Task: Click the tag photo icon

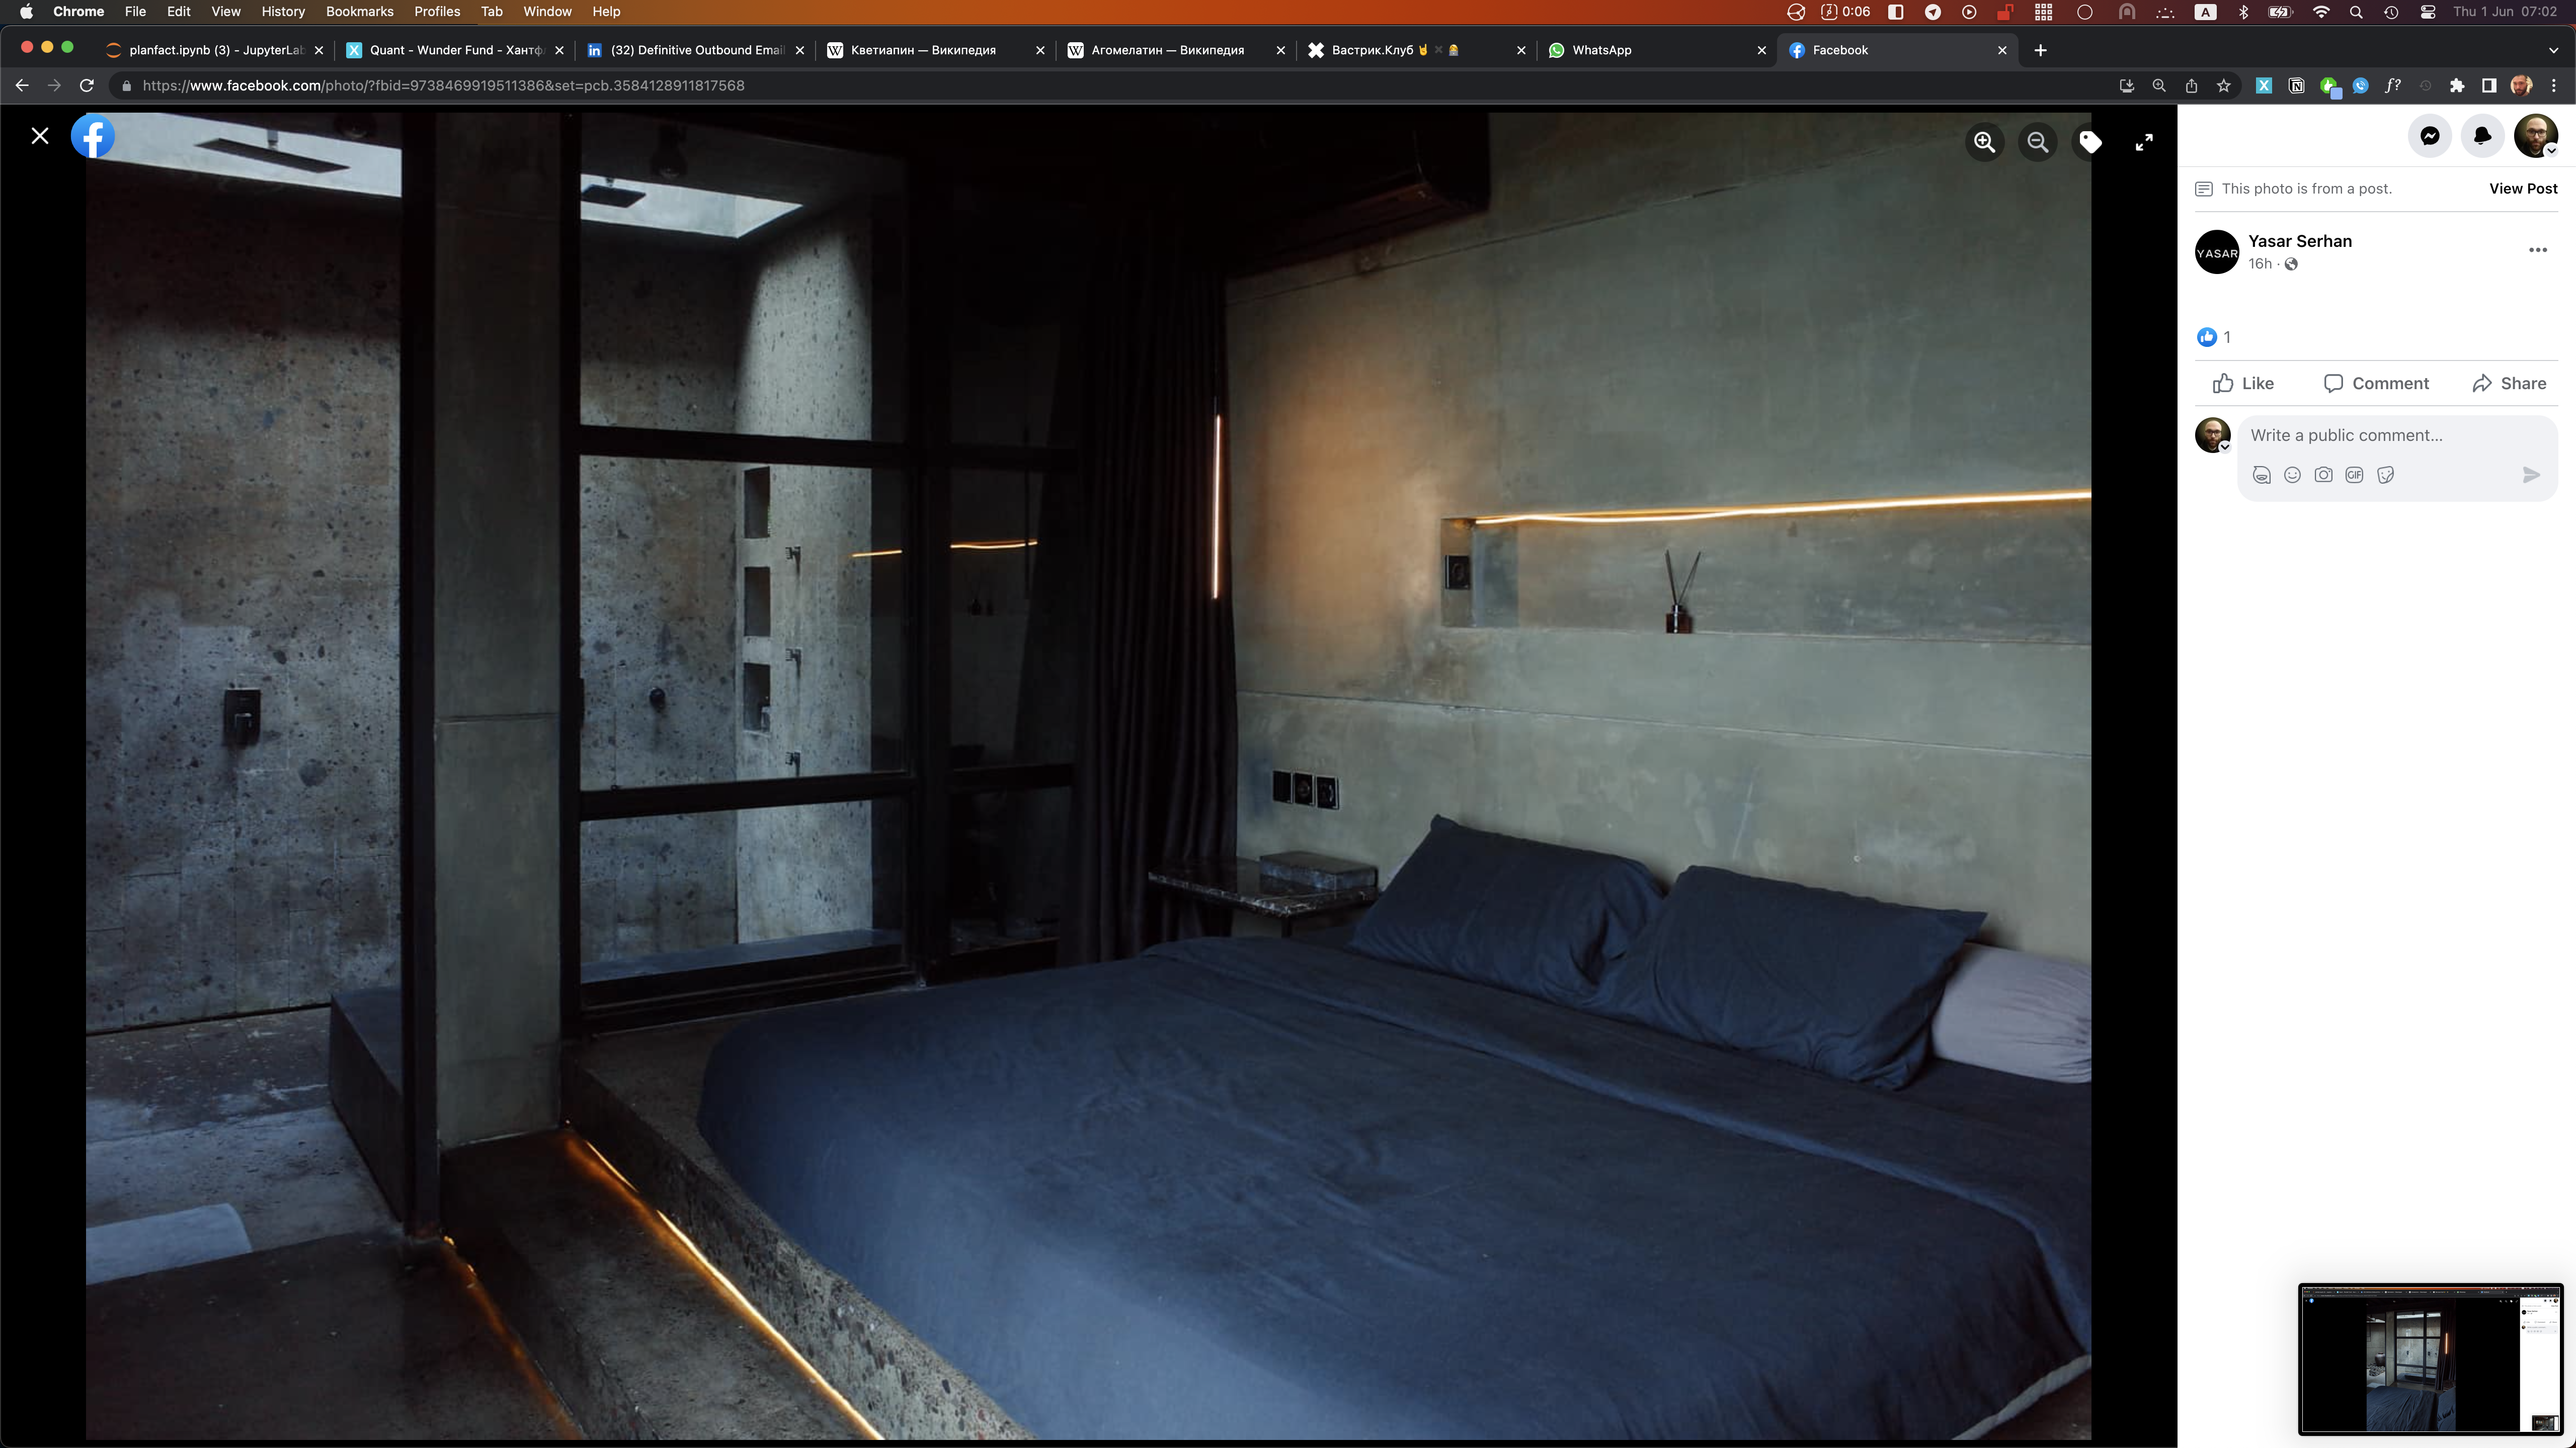Action: point(2090,142)
